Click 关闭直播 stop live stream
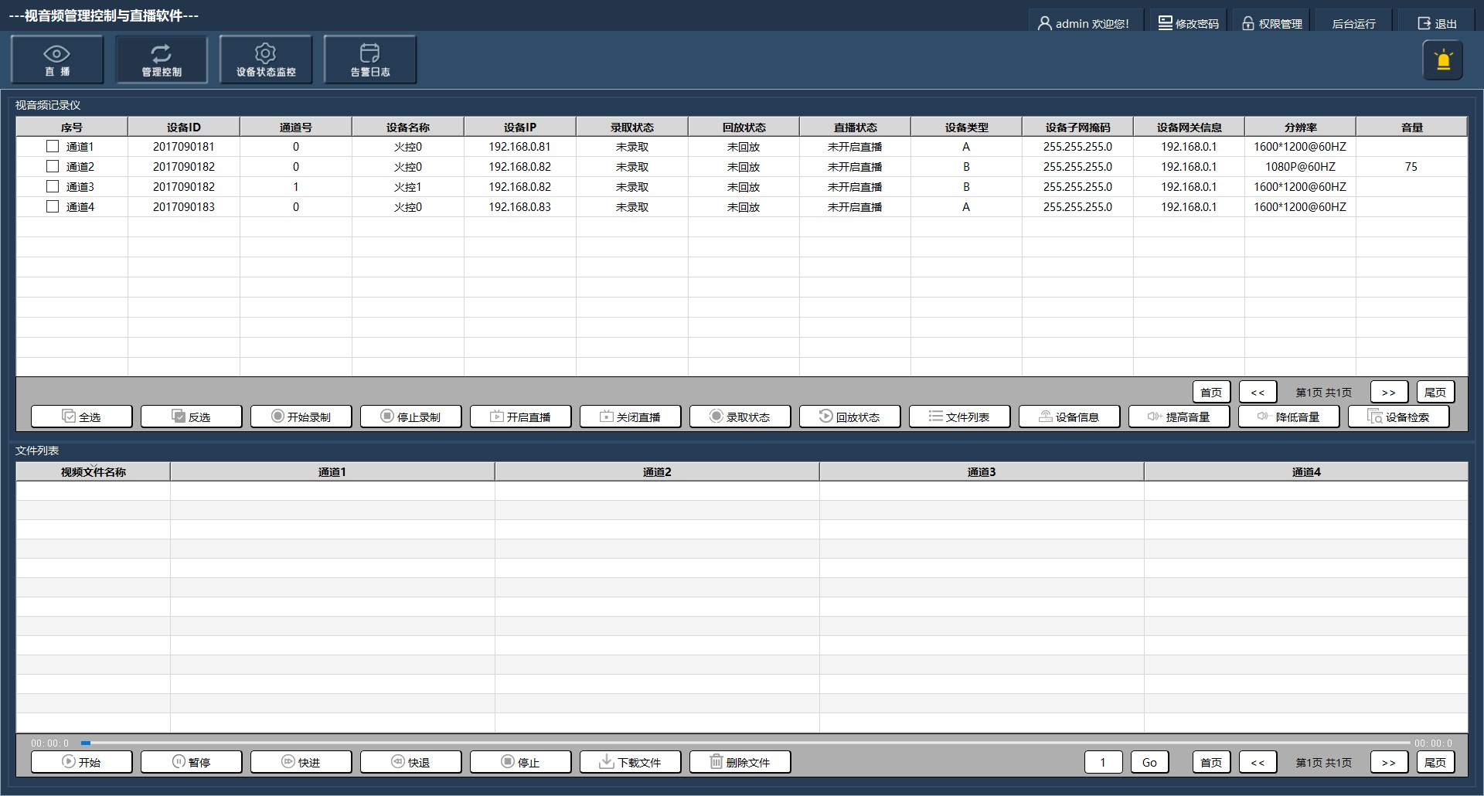 click(631, 417)
